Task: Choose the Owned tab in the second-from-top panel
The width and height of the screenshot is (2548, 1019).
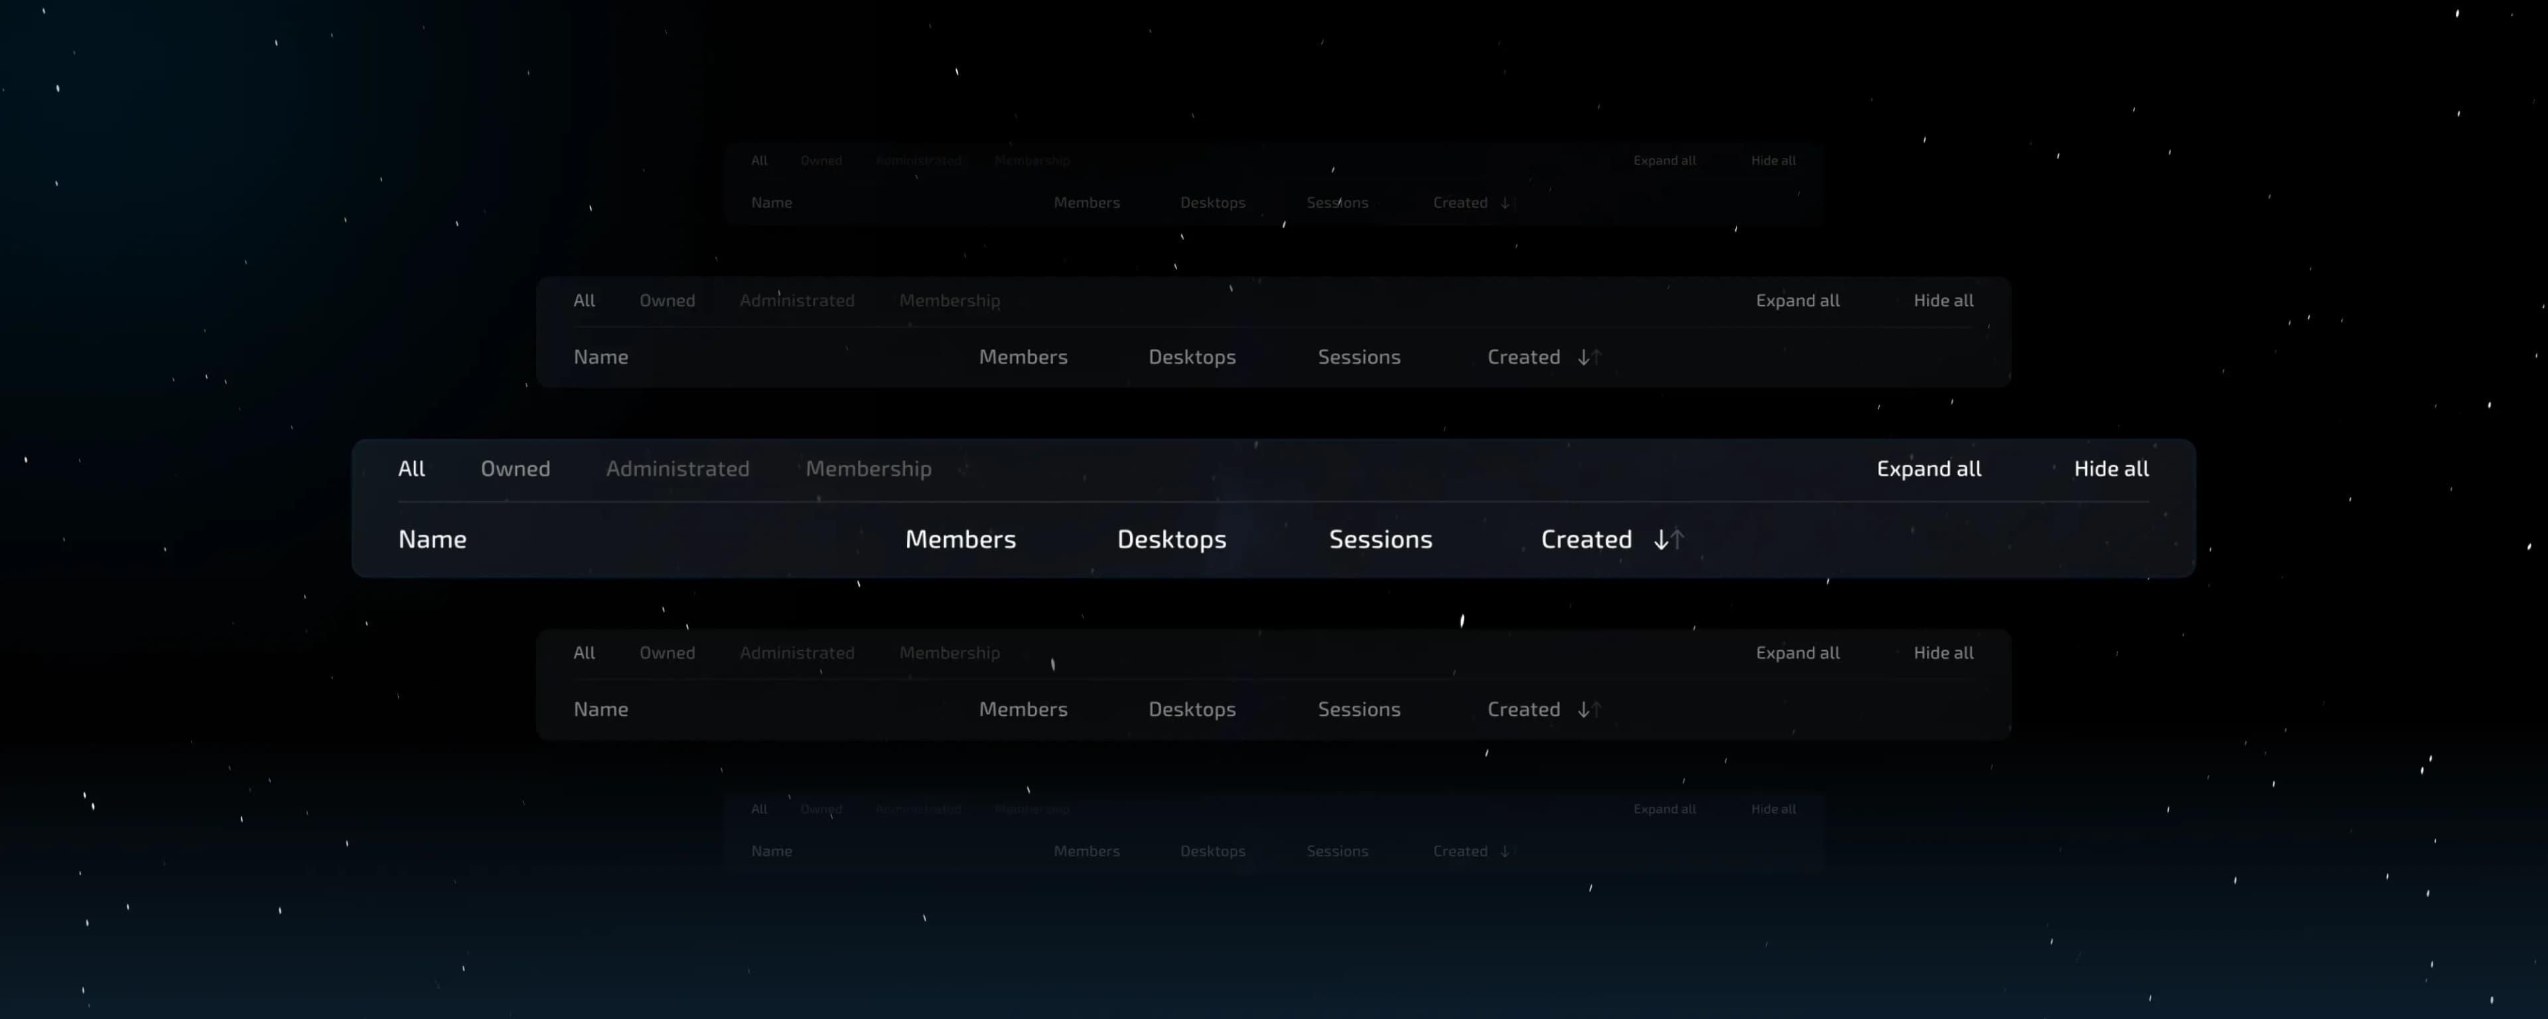Action: pyautogui.click(x=667, y=301)
